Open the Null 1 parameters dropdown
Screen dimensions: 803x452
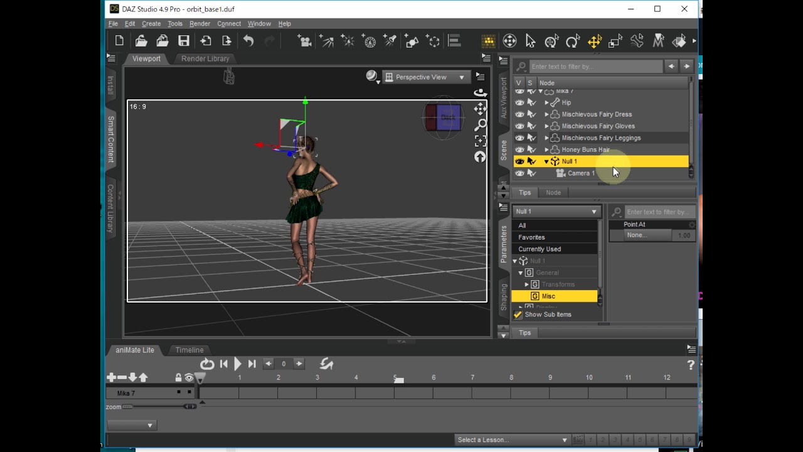556,212
